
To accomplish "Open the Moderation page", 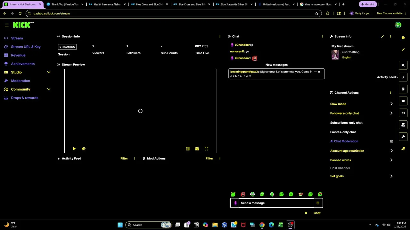I will (20, 81).
